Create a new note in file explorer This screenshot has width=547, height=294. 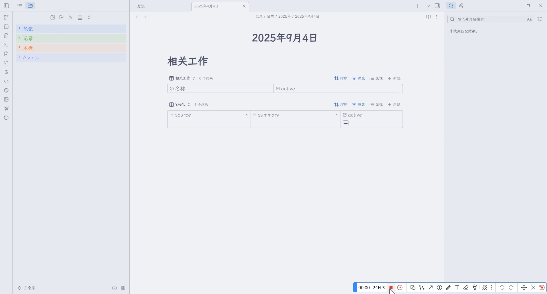coord(53,17)
